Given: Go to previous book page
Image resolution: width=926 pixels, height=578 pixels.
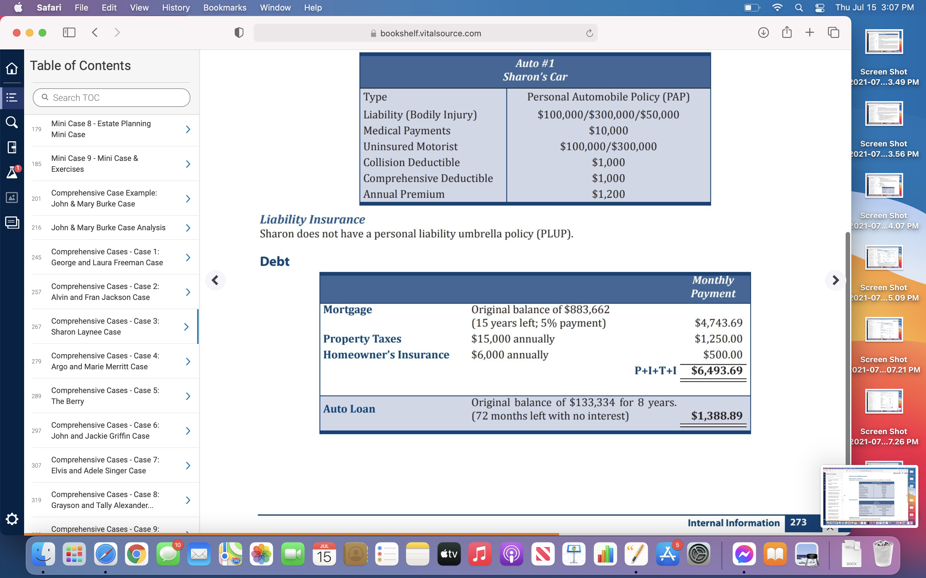Looking at the screenshot, I should (215, 280).
